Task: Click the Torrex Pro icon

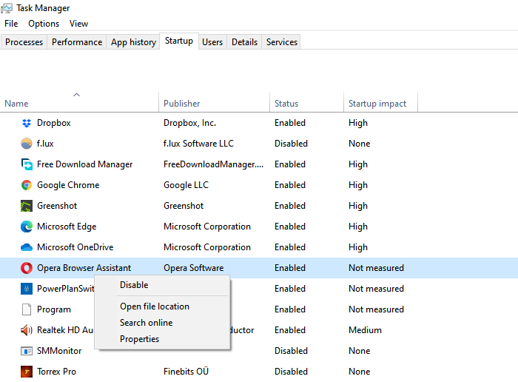Action: 27,372
